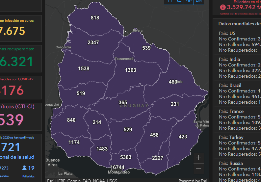Click the red info icon beside 3.529.742
The height and width of the screenshot is (182, 261).
pos(223,7)
